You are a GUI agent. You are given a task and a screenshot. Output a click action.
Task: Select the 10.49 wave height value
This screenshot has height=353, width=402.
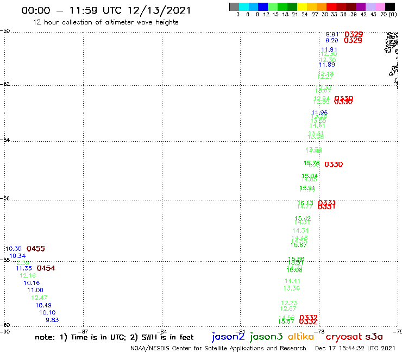[x=43, y=305]
